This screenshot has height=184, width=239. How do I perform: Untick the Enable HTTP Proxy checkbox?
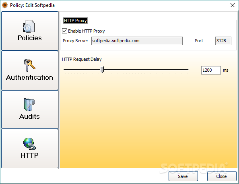pos(64,31)
